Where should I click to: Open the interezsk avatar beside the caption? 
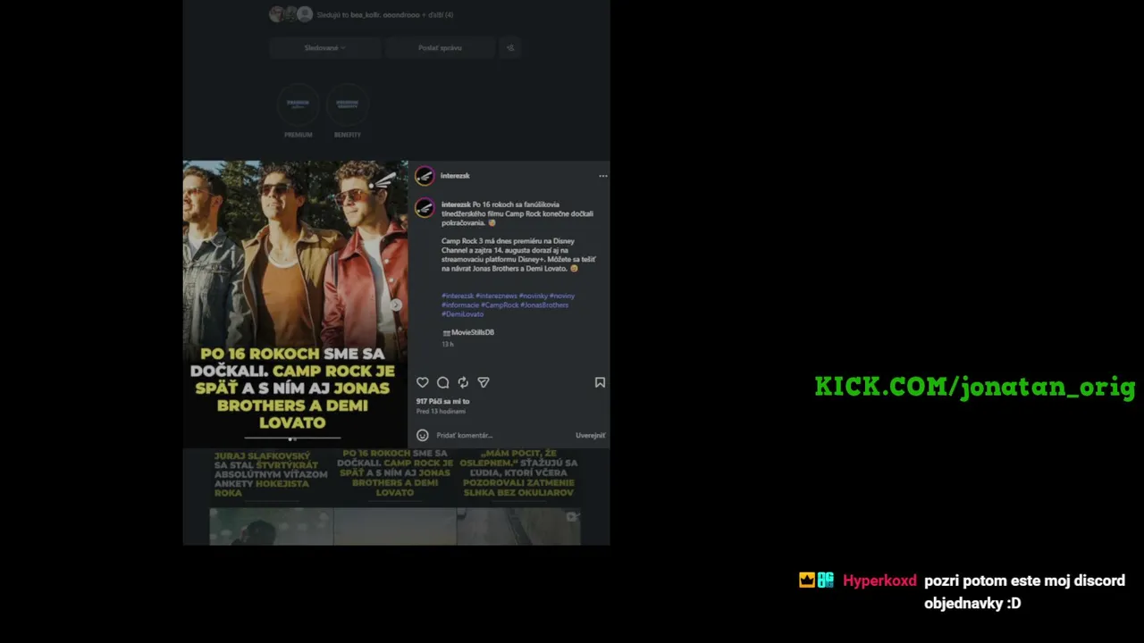pos(425,208)
